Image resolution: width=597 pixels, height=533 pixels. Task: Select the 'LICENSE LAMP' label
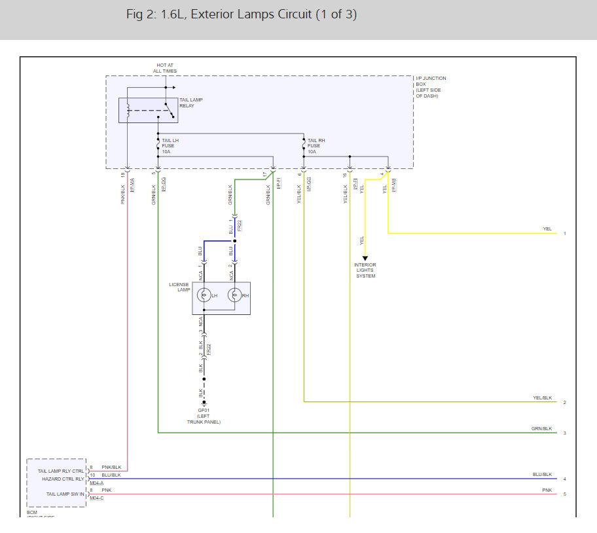click(179, 287)
